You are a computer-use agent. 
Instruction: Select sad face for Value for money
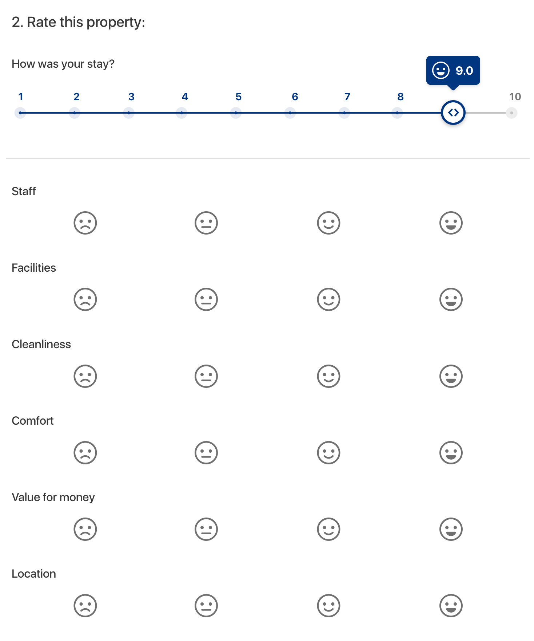85,529
